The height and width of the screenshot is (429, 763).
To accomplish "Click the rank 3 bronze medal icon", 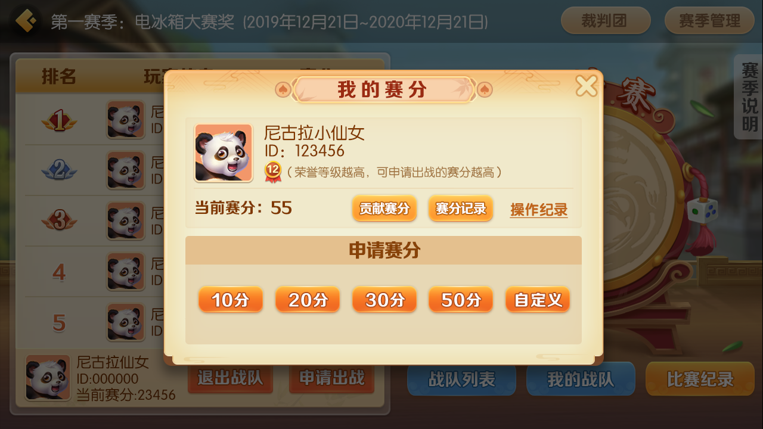I will pos(59,221).
